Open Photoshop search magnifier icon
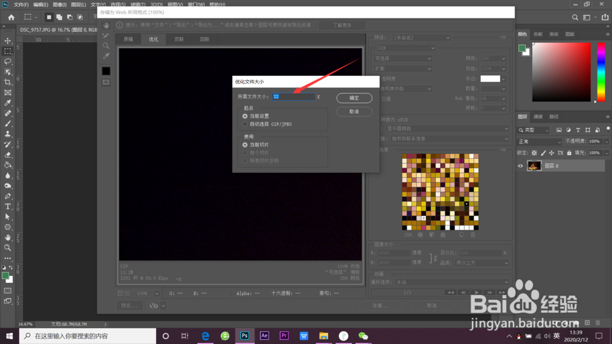The height and width of the screenshot is (344, 612). [575, 17]
